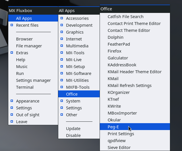Launch KWrite

135,106
